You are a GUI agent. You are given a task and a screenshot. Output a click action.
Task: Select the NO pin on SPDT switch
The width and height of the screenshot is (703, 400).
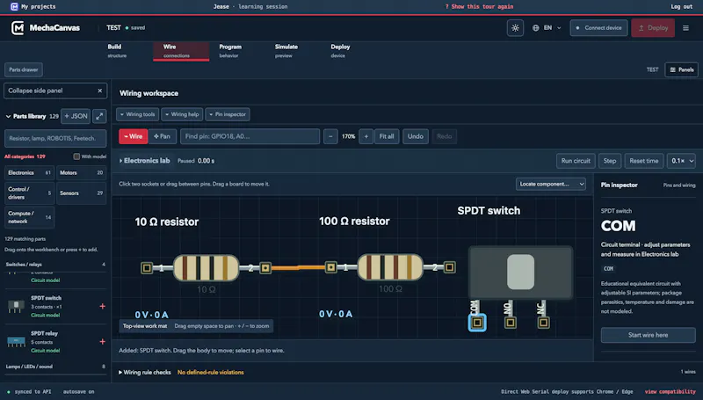coord(511,323)
